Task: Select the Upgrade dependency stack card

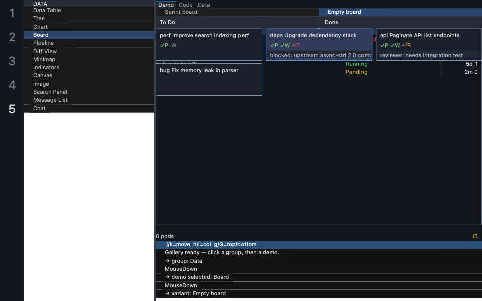Action: pos(319,44)
